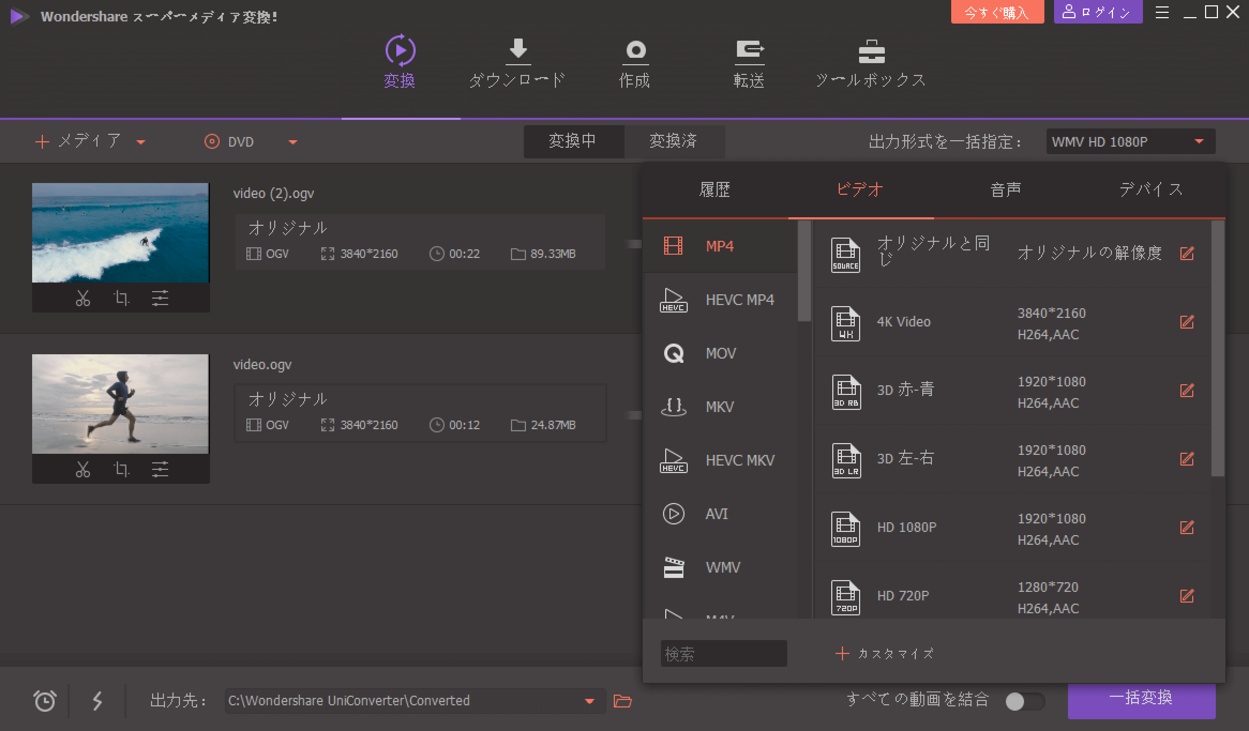Screen dimensions: 1249x731
Task: Click the high-speed lightning bolt icon
Action: point(97,700)
